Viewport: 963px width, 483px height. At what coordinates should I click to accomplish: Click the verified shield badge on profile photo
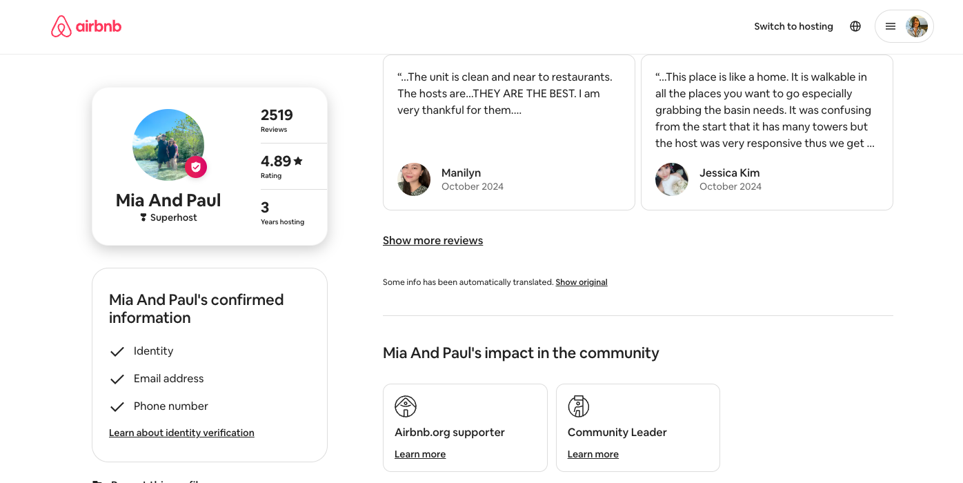tap(196, 167)
